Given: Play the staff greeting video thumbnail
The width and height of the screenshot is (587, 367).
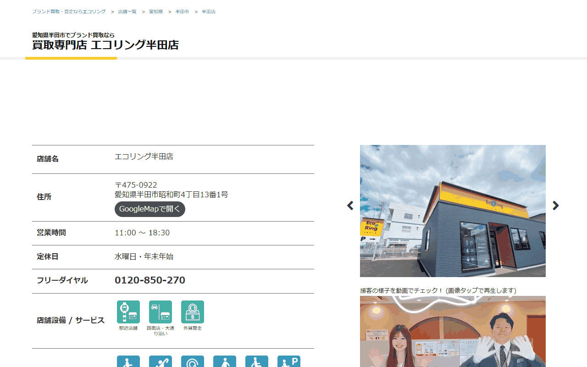Looking at the screenshot, I should coord(453,331).
